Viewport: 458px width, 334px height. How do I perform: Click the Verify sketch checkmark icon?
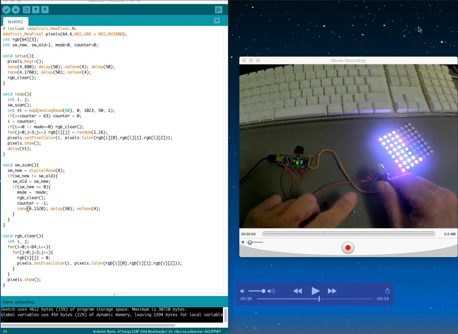click(x=6, y=10)
